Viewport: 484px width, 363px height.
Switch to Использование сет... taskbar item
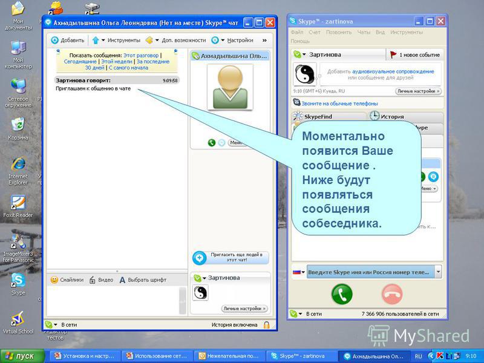point(157,356)
